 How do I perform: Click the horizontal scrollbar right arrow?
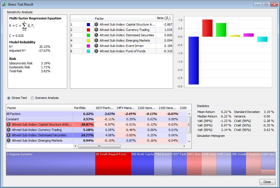click(184, 146)
